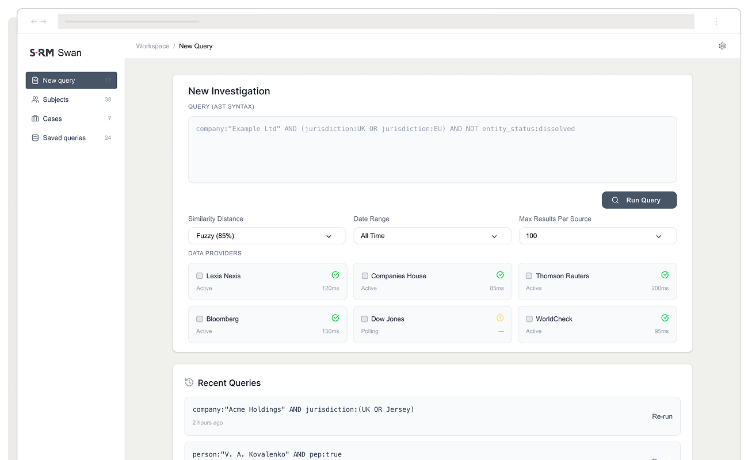Enable the Dow Jones provider checkbox
The image size is (748, 460).
(x=365, y=319)
